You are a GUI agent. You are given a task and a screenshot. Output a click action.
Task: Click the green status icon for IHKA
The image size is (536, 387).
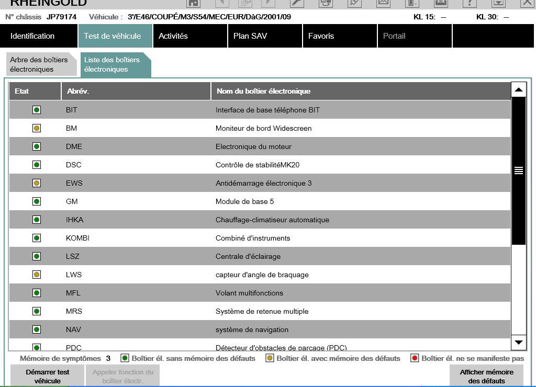click(x=37, y=220)
